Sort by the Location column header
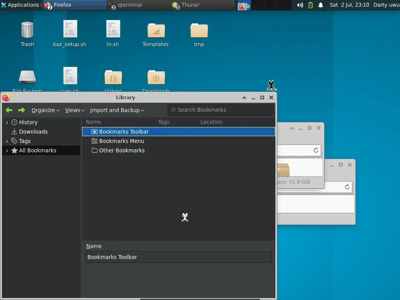 (x=211, y=122)
